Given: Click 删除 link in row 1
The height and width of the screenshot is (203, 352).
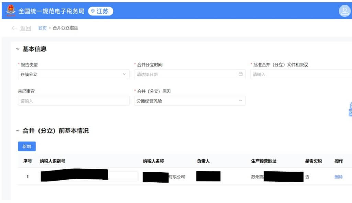Looking at the screenshot, I should point(339,177).
